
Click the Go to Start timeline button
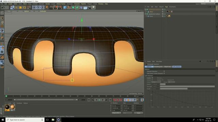click(89, 100)
